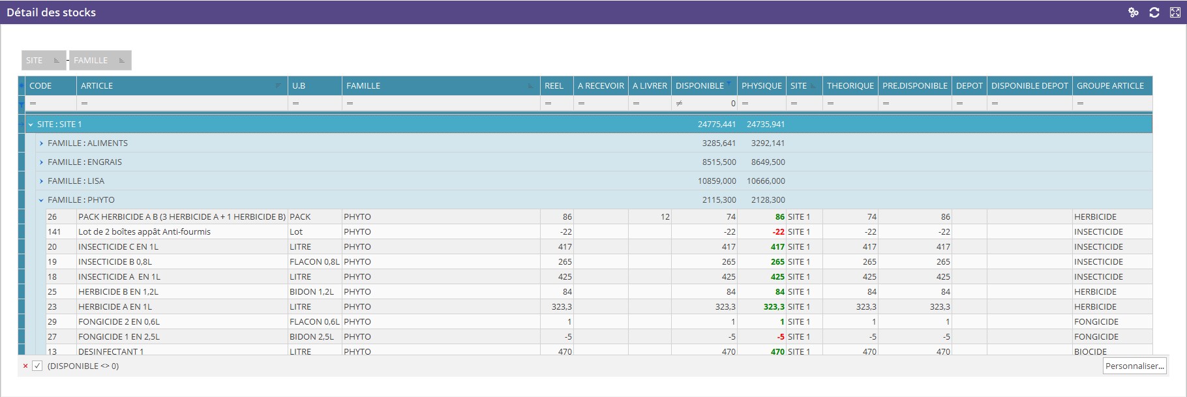
Task: Open the gears settings icon in title bar
Action: (x=1134, y=12)
